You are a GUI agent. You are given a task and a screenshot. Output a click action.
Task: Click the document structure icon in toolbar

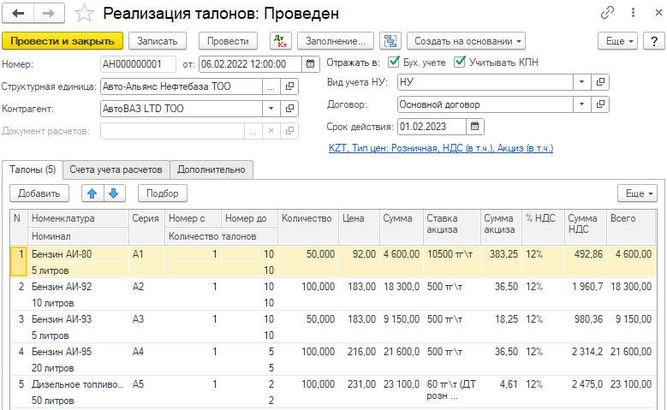[x=391, y=41]
